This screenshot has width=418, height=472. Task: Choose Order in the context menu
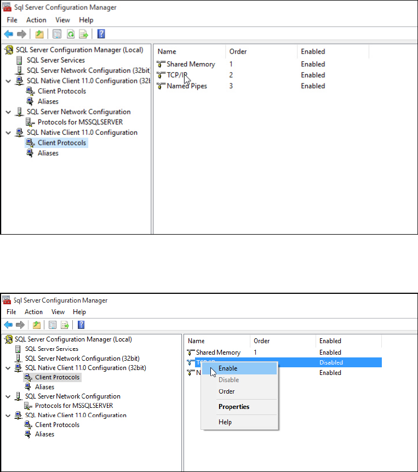[239, 391]
